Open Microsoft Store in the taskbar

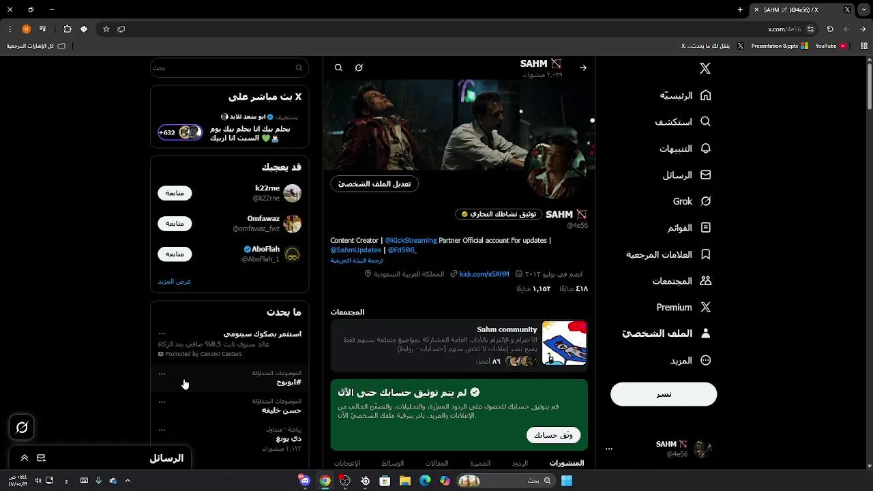[x=385, y=481]
